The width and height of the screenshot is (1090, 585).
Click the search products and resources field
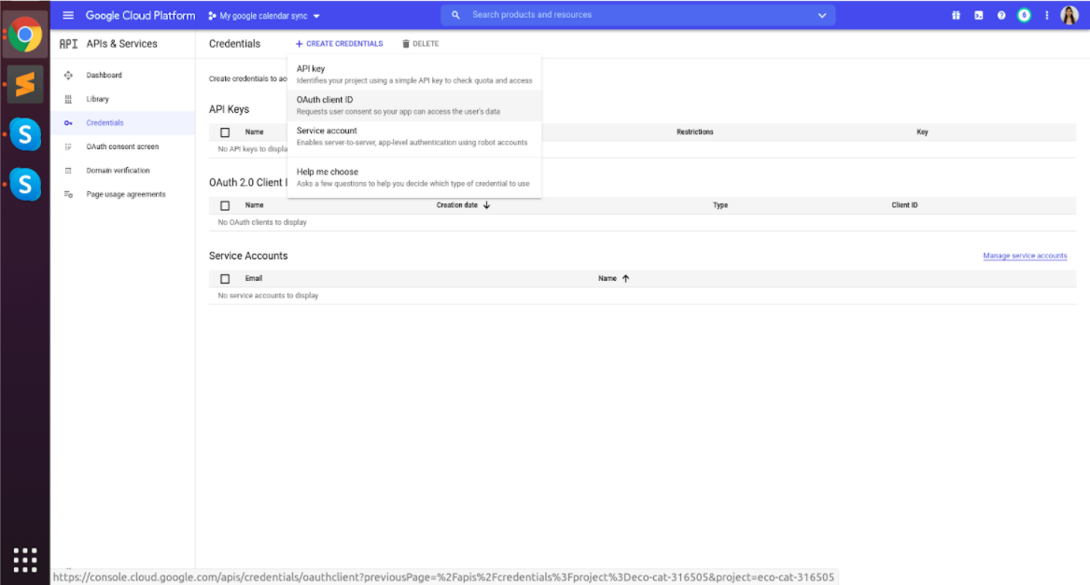click(638, 15)
